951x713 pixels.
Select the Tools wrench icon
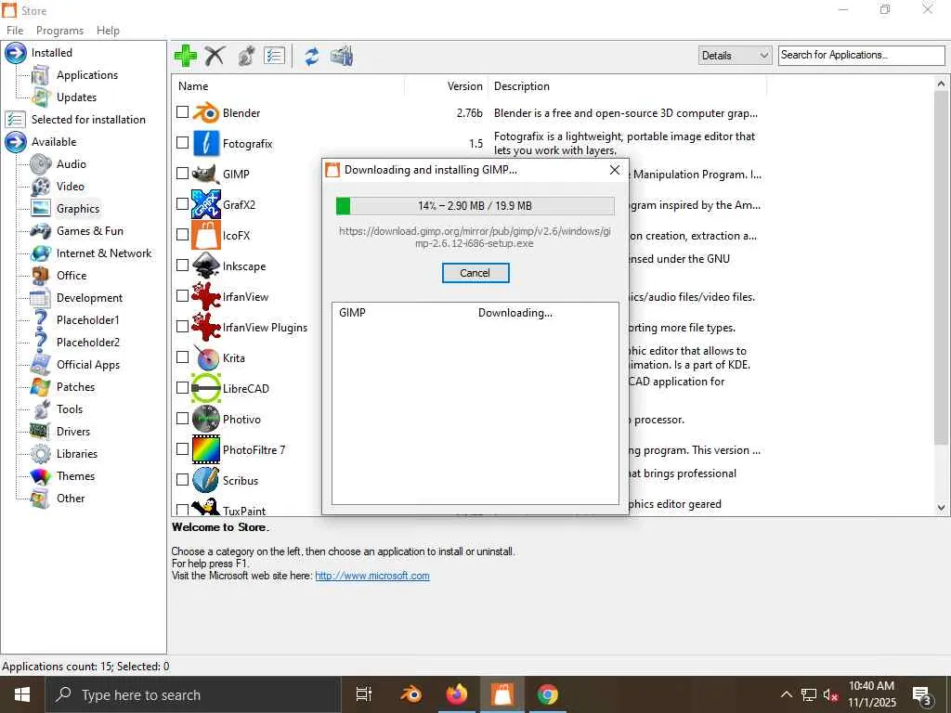pyautogui.click(x=41, y=409)
